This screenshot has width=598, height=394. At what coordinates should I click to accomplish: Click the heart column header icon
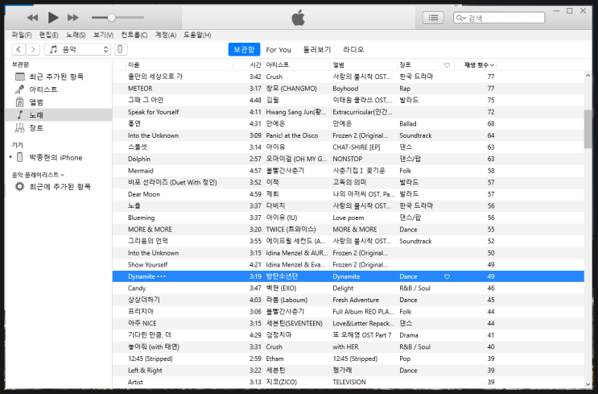[x=447, y=65]
